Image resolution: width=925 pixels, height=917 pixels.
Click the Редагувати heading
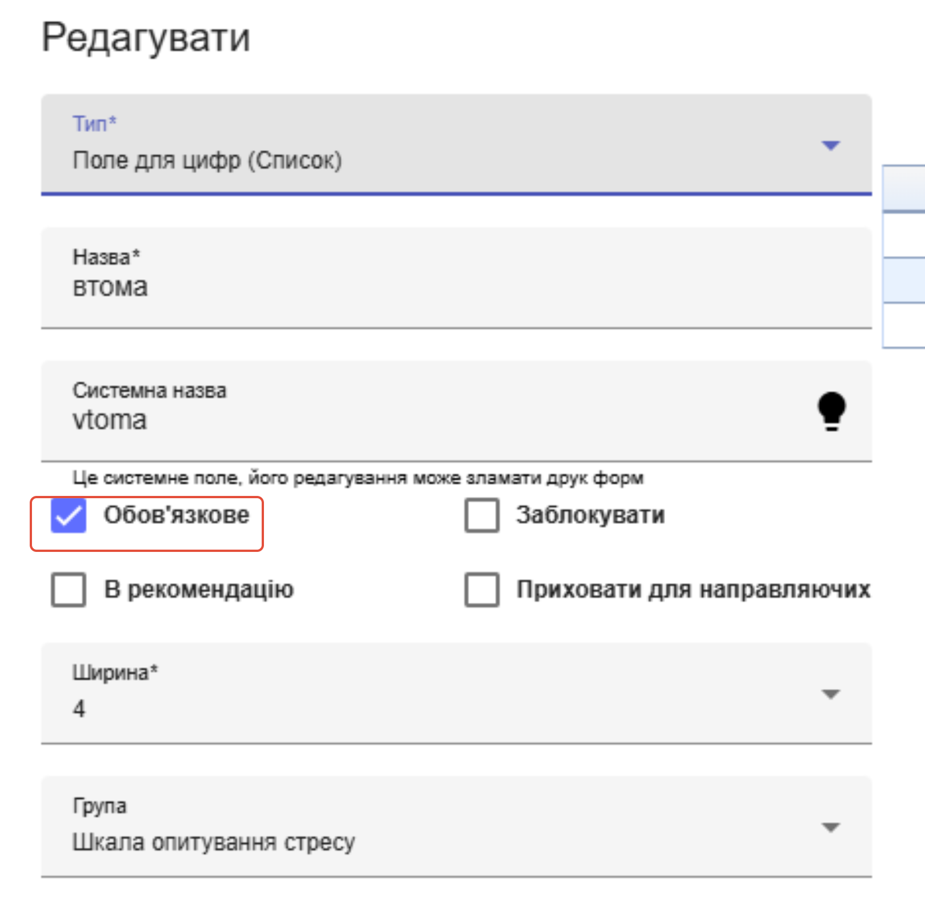(x=146, y=38)
